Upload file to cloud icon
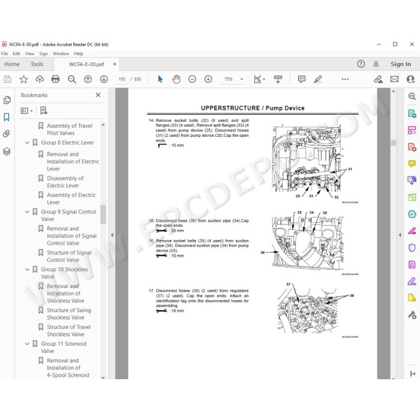 pyautogui.click(x=40, y=79)
